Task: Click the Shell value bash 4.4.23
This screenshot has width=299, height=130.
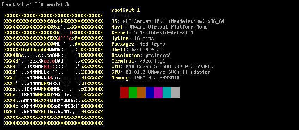Action: point(147,50)
